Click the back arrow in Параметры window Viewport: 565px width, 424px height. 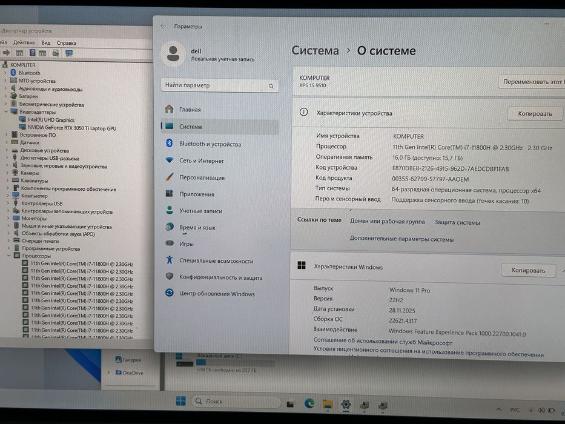(164, 26)
